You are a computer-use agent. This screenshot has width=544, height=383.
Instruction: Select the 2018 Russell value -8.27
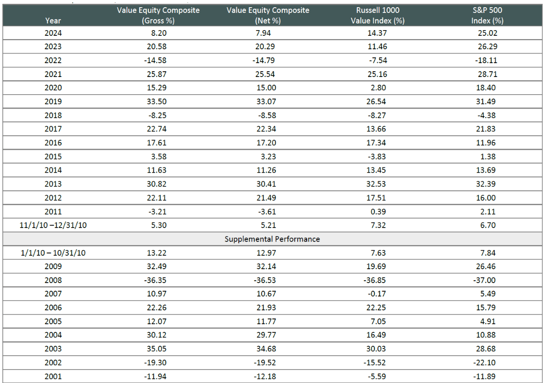click(x=377, y=116)
